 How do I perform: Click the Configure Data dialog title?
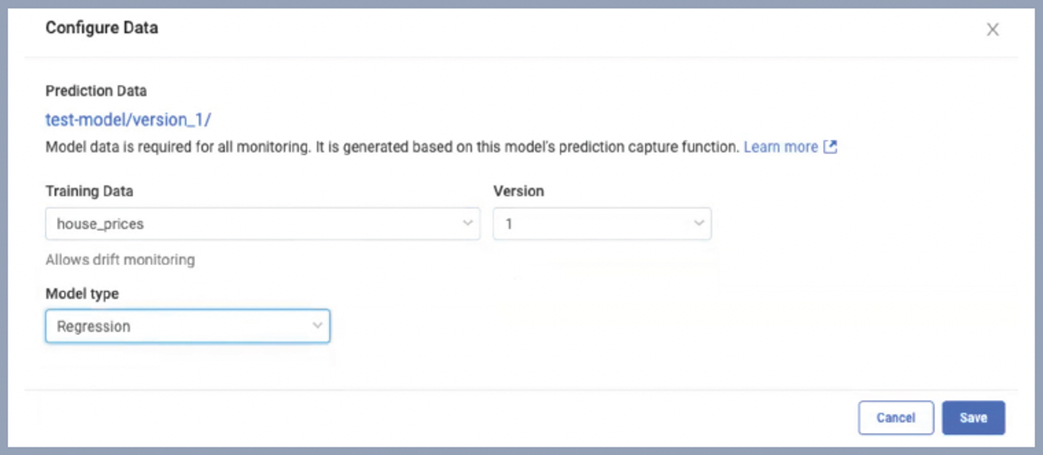pos(102,28)
